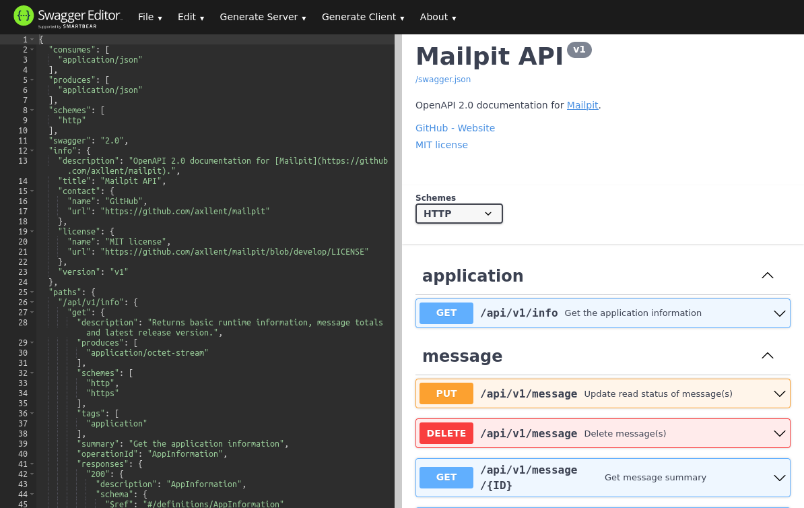Click the "version": "v1" code line
The height and width of the screenshot is (508, 804).
point(93,272)
